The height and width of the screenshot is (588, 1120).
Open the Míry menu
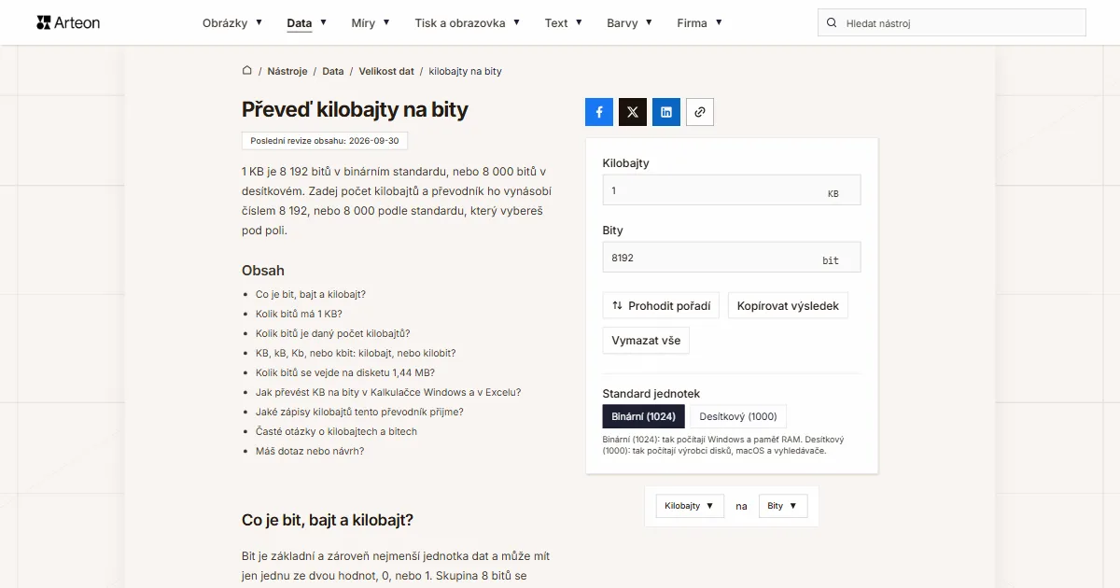[x=371, y=23]
